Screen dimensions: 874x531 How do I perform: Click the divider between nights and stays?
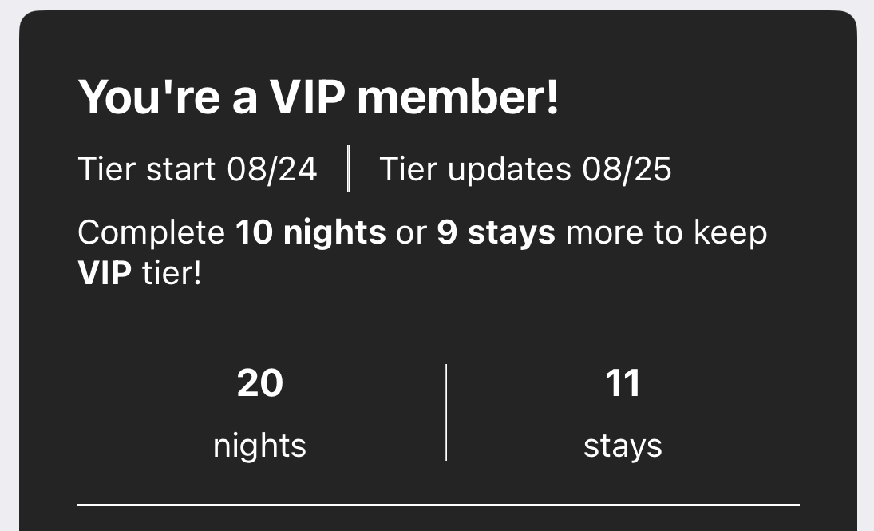click(445, 412)
